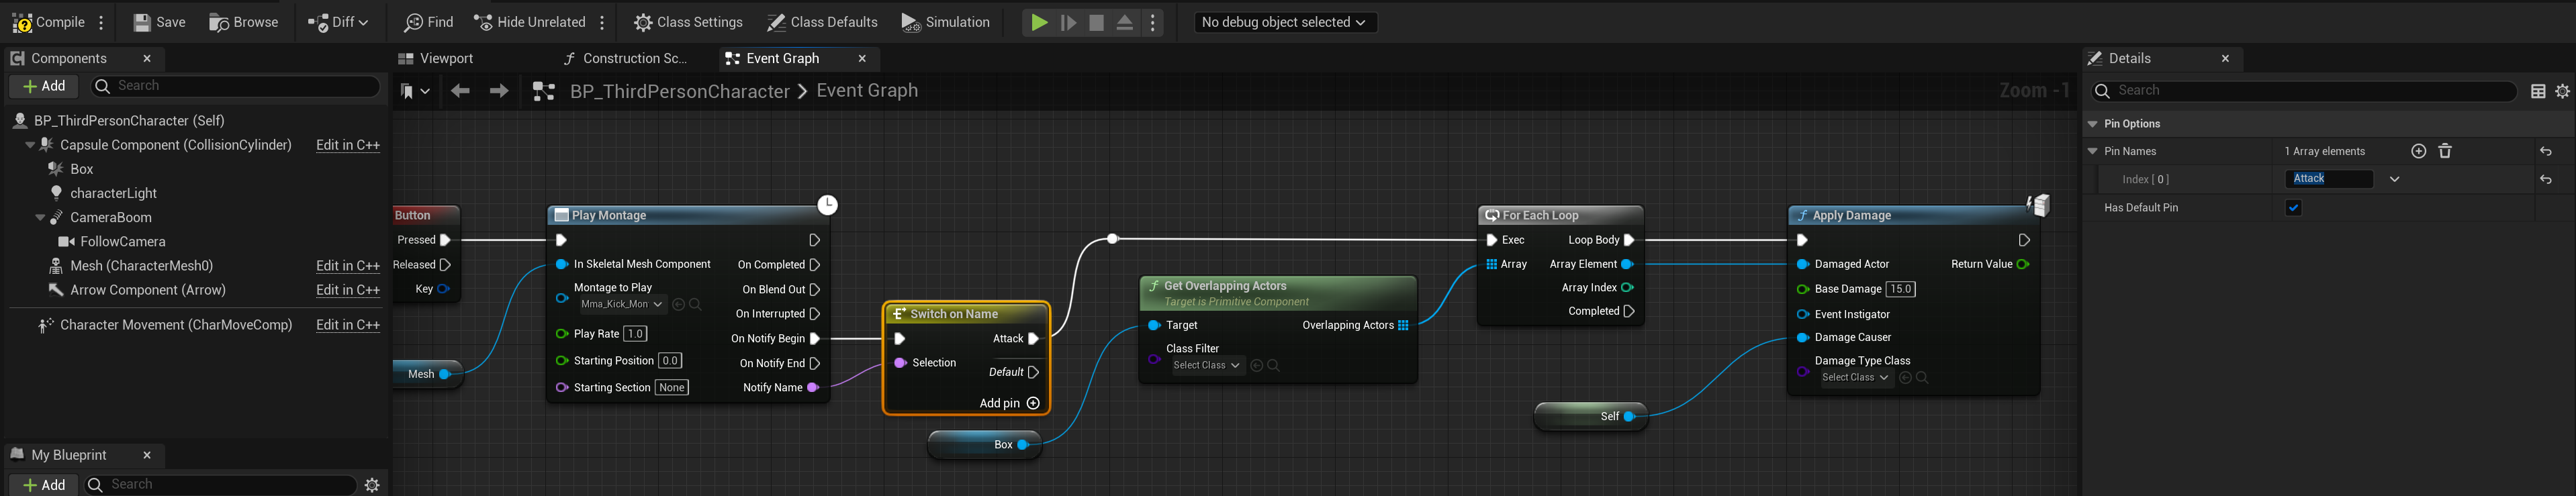Add a new component

tap(45, 86)
